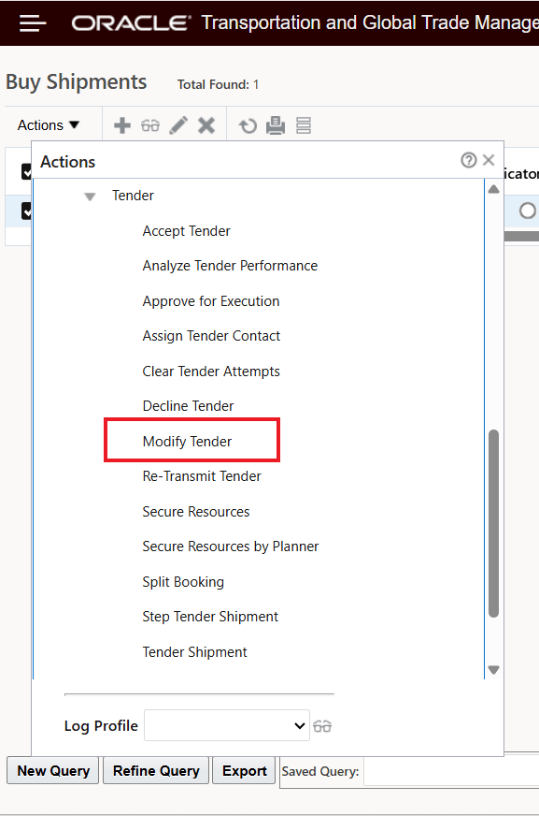Viewport: 539px width, 816px height.
Task: Select the add shipment plus icon
Action: [122, 124]
